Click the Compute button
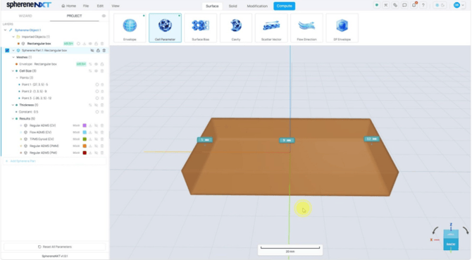The width and height of the screenshot is (472, 260). pos(284,6)
